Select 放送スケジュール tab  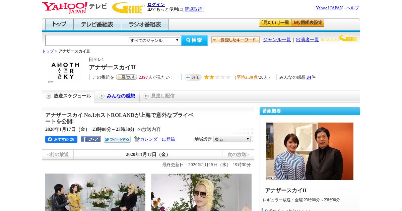point(68,96)
